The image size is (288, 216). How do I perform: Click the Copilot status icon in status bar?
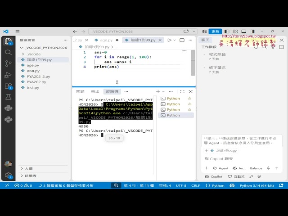coord(232,185)
